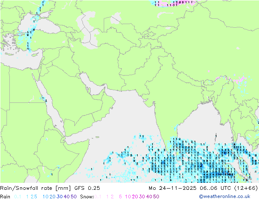Click the "(12+66)" forecast offset text
This screenshot has width=259, height=200.
[x=246, y=188]
